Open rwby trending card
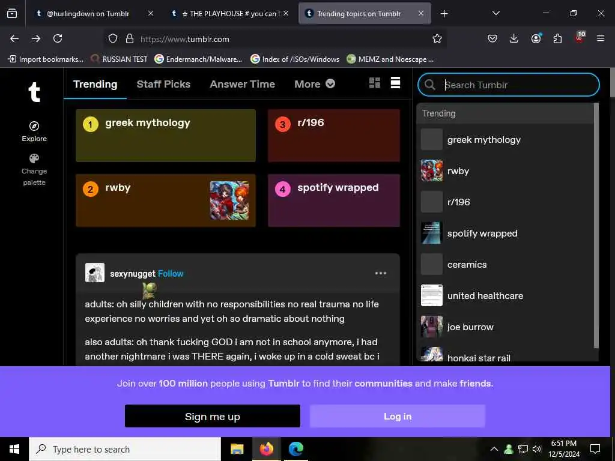The image size is (615, 461). tap(166, 200)
